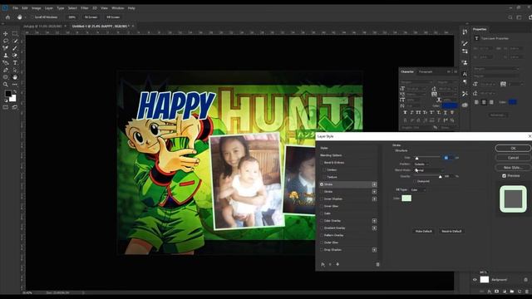The width and height of the screenshot is (532, 299).
Task: Swap foreground and background colors
Action: pyautogui.click(x=14, y=91)
